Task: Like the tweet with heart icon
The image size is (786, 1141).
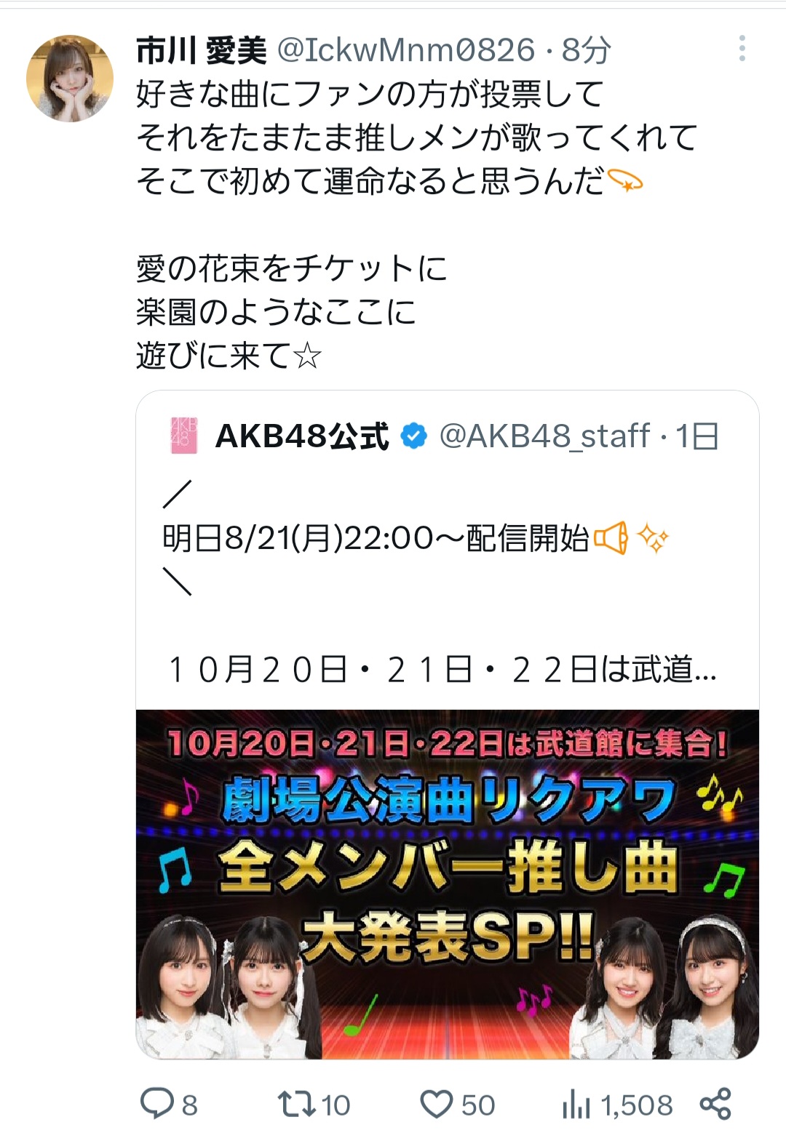Action: (x=437, y=1105)
